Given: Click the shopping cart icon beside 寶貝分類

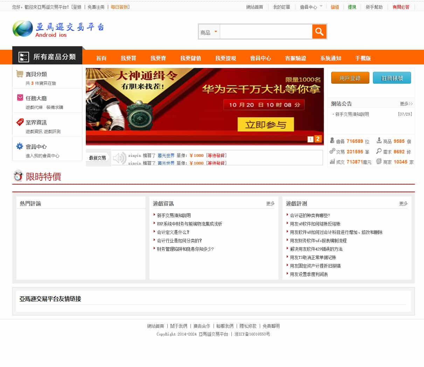Looking at the screenshot, I should pos(20,74).
